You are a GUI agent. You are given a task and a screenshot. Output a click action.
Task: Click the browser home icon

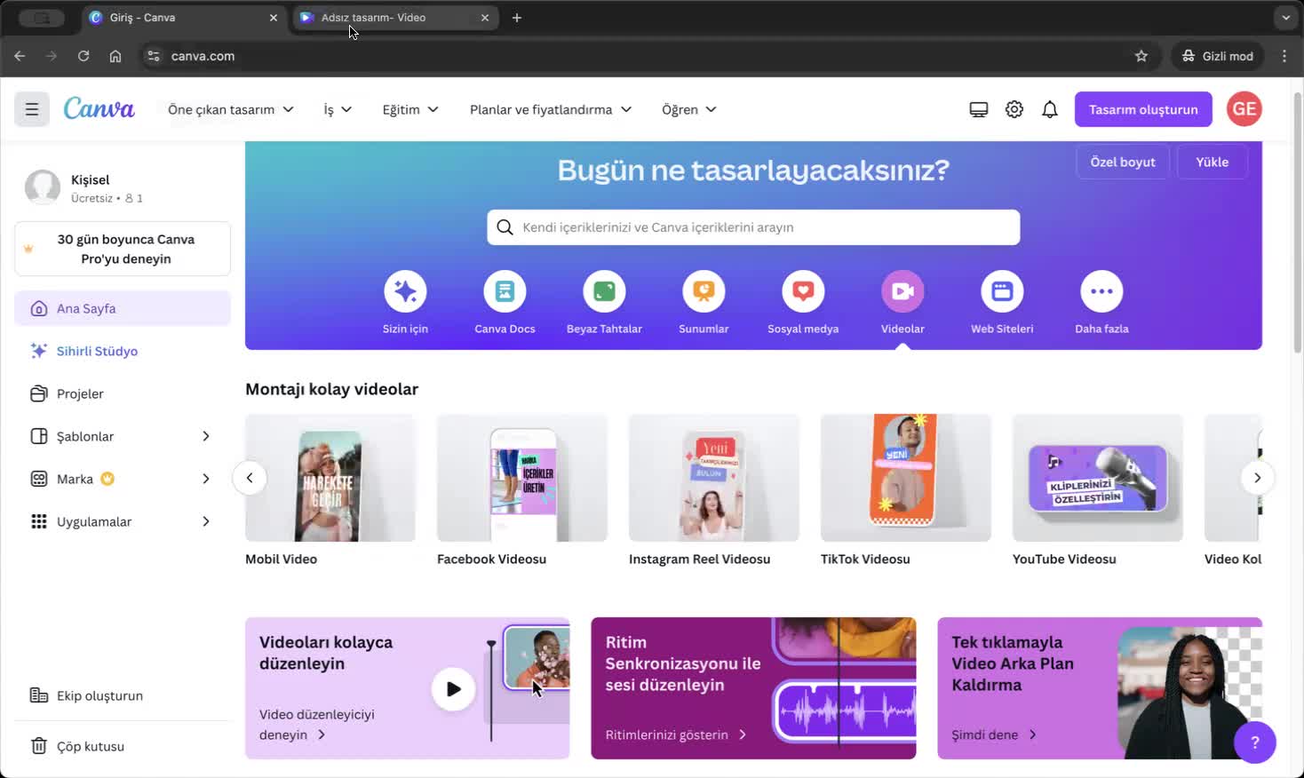[115, 56]
